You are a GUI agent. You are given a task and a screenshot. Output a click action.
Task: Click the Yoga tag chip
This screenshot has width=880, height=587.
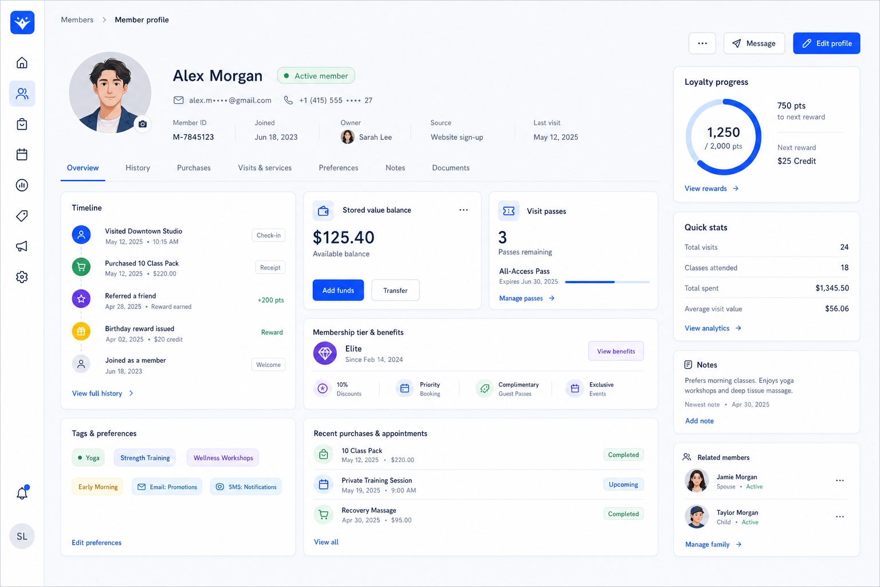[89, 457]
